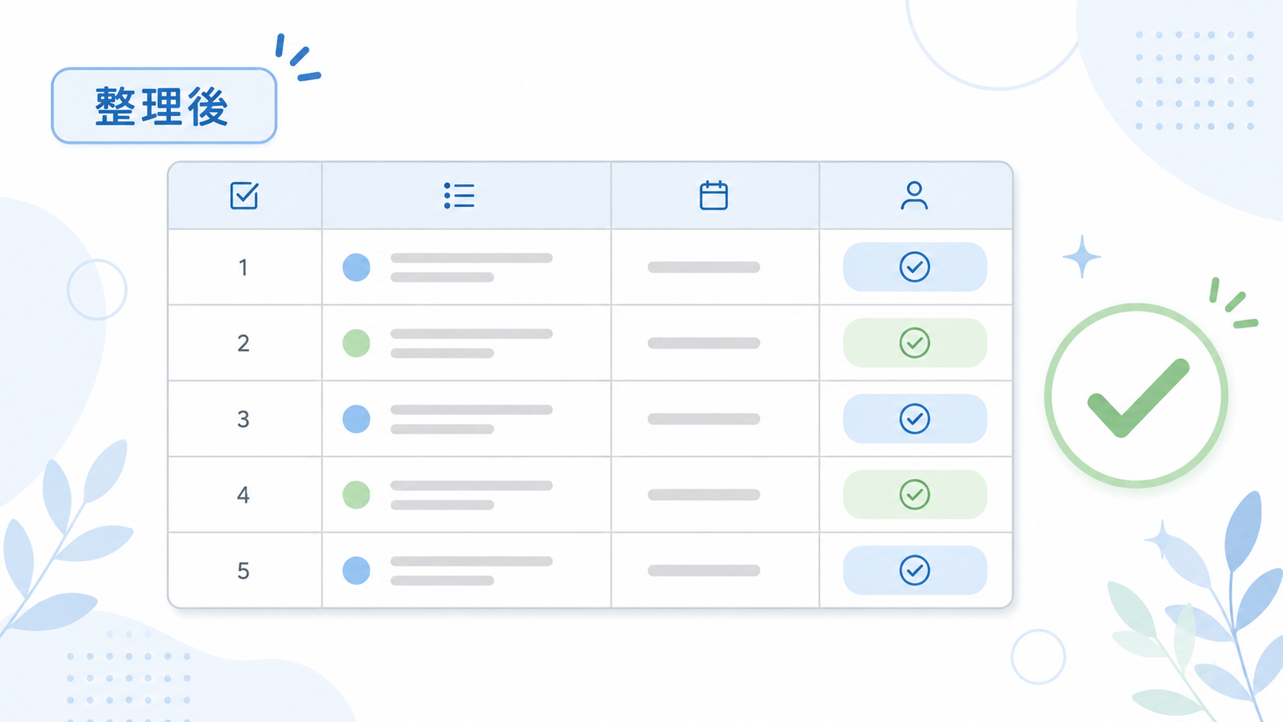Click the large green checkmark circle
Image resolution: width=1283 pixels, height=722 pixels.
click(1136, 396)
